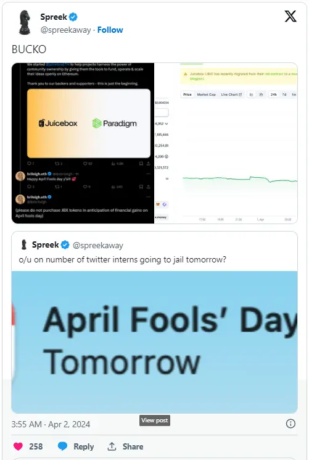Click quoted post's small Spreek avatar
Image resolution: width=309 pixels, height=460 pixels.
(24, 245)
